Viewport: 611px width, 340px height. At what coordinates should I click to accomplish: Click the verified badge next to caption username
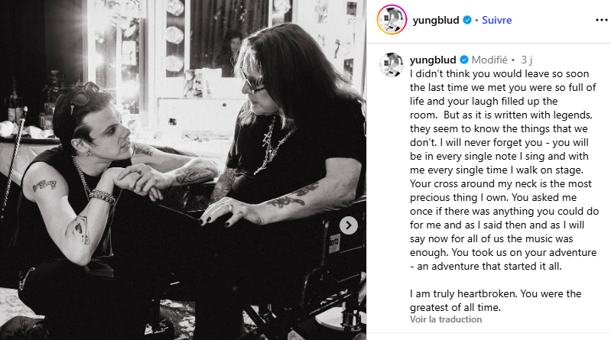click(x=464, y=60)
